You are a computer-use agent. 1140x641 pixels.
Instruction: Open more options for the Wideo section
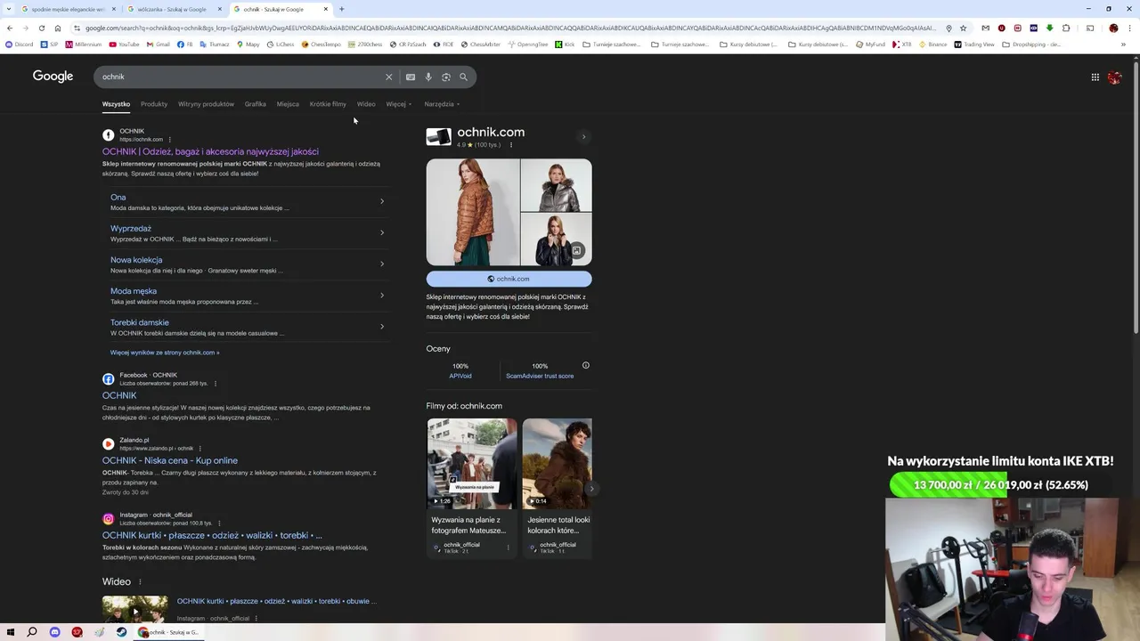tap(140, 582)
